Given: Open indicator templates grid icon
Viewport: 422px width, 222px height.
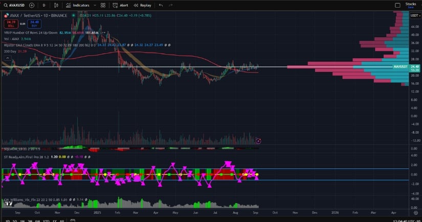Looking at the screenshot, I should coord(103,5).
